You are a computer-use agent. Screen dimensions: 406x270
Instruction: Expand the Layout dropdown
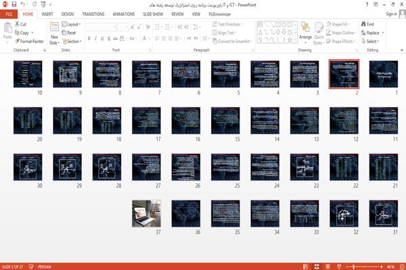pyautogui.click(x=71, y=24)
